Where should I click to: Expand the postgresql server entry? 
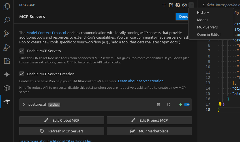(24, 105)
